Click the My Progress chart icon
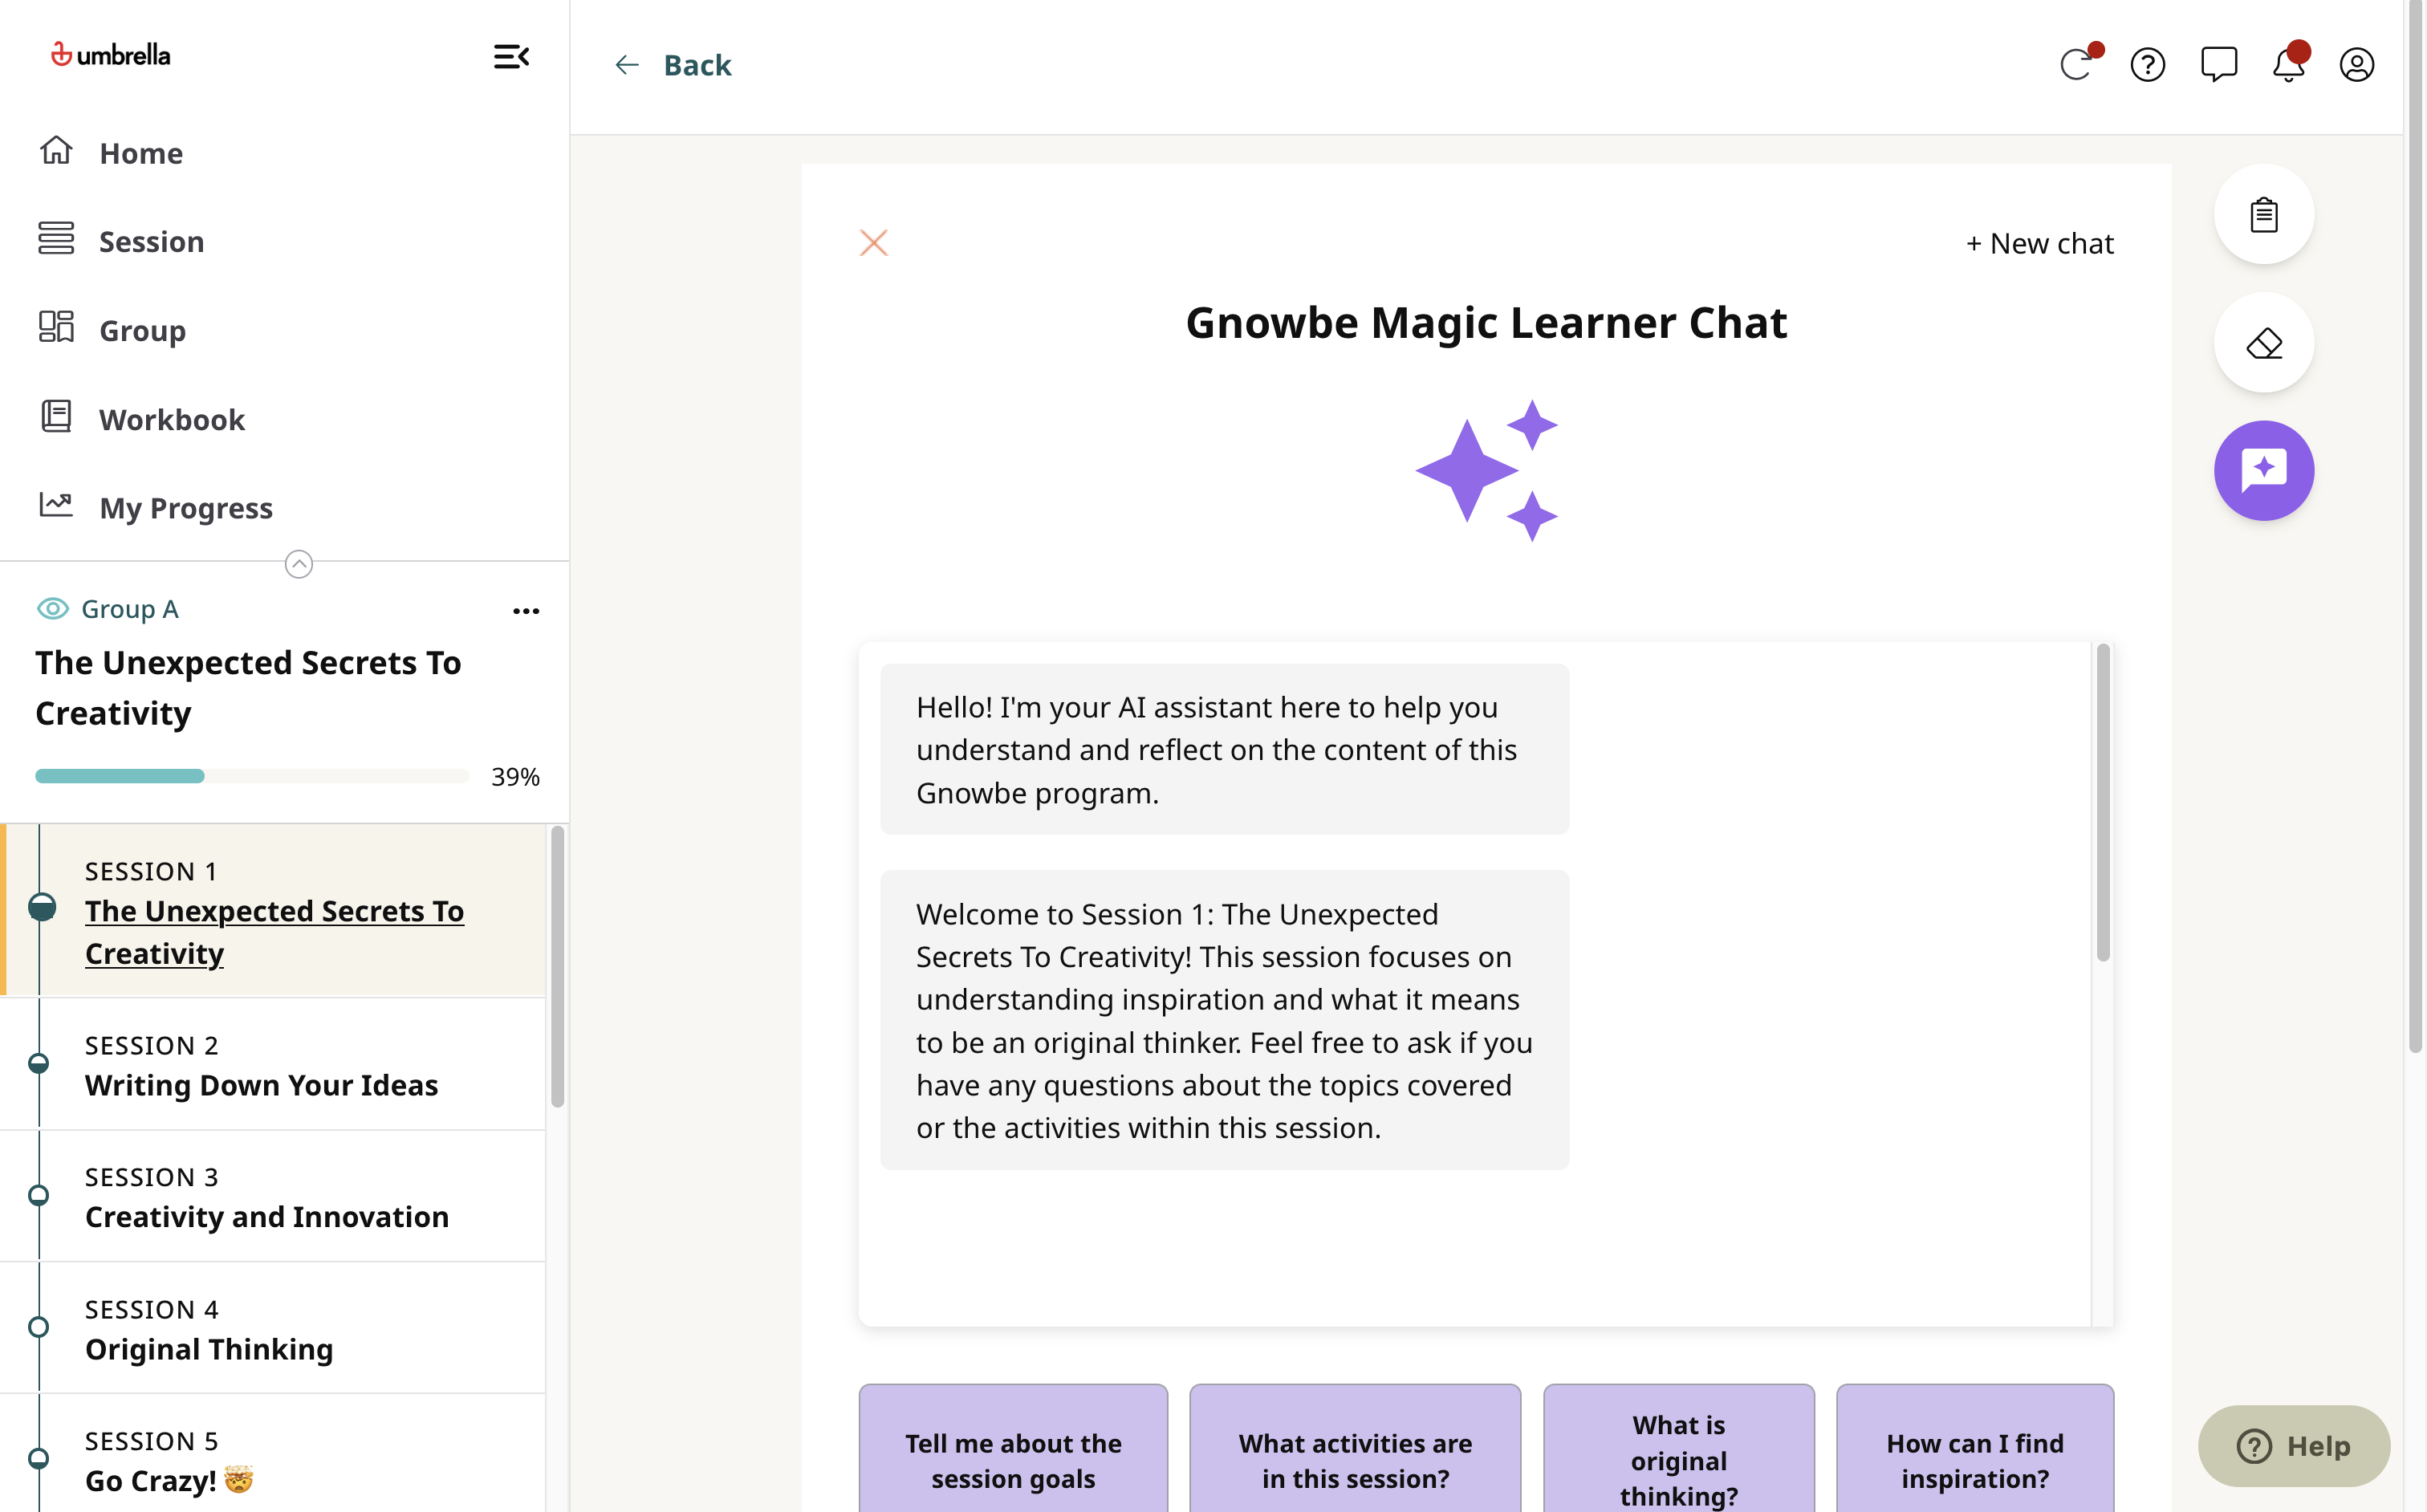This screenshot has height=1512, width=2427. pyautogui.click(x=56, y=504)
